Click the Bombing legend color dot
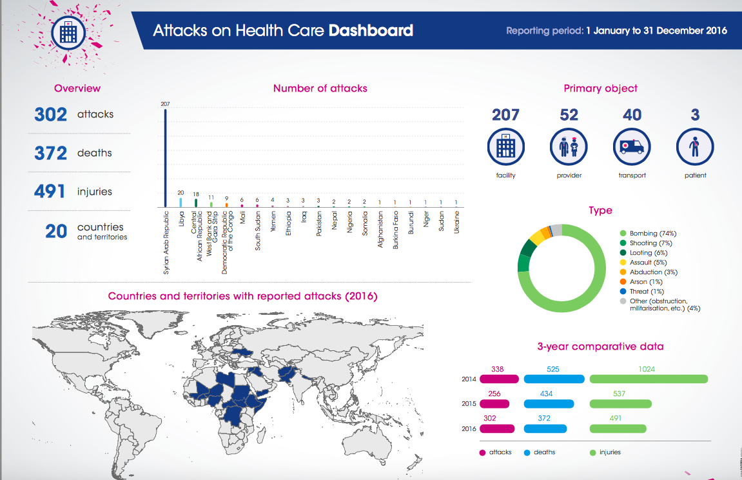This screenshot has height=480, width=742. tap(622, 234)
